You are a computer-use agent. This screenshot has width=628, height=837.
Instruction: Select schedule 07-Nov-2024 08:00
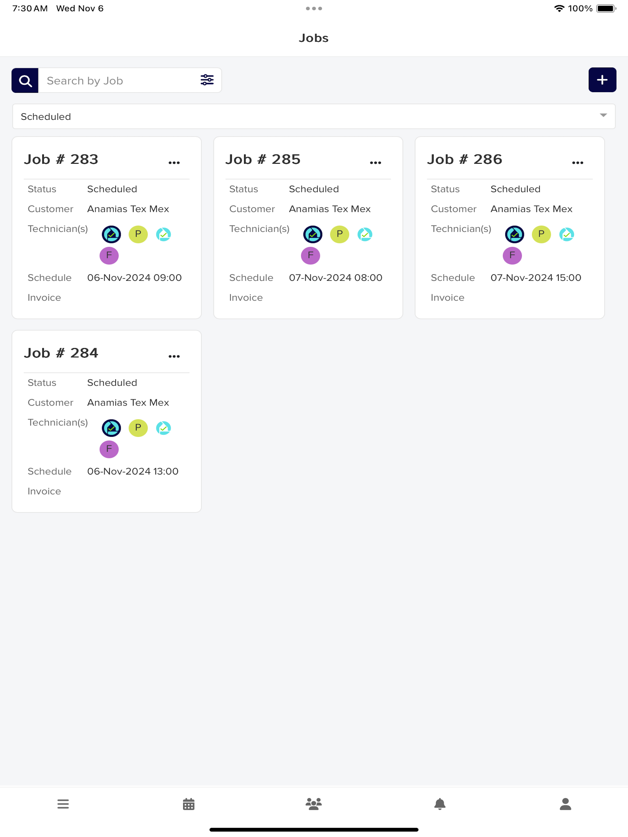335,278
